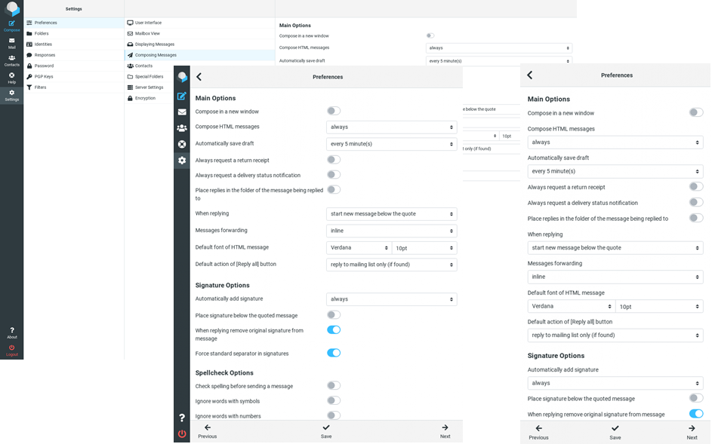Click Save in the rightmost panel footer

click(x=615, y=432)
